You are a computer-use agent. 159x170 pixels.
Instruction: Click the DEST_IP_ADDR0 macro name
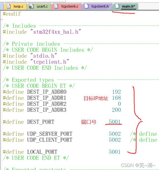tap(47, 92)
